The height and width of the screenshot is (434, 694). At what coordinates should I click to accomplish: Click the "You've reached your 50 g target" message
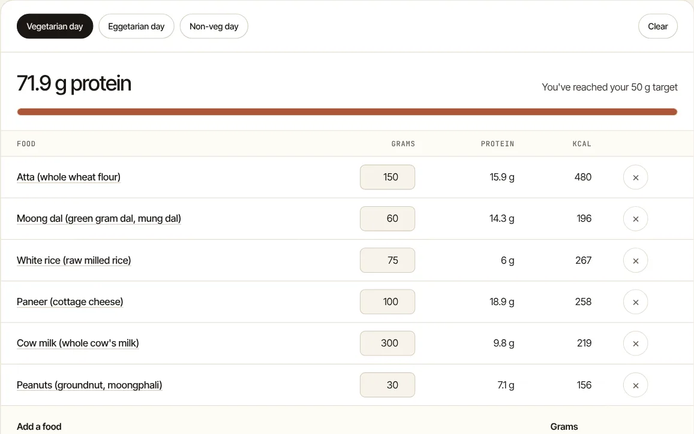click(x=609, y=87)
